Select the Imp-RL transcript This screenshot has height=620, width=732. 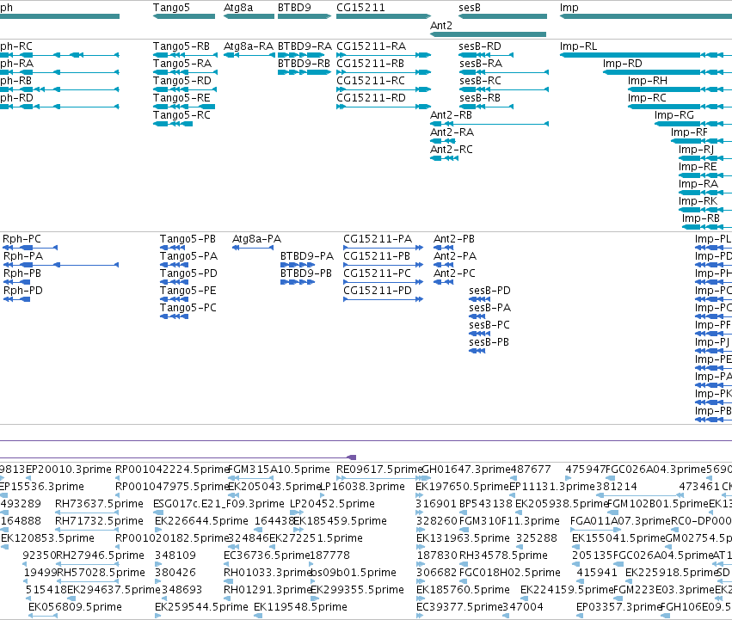[x=646, y=55]
